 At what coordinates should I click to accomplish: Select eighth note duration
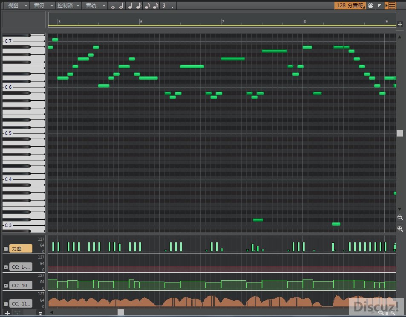(x=139, y=6)
